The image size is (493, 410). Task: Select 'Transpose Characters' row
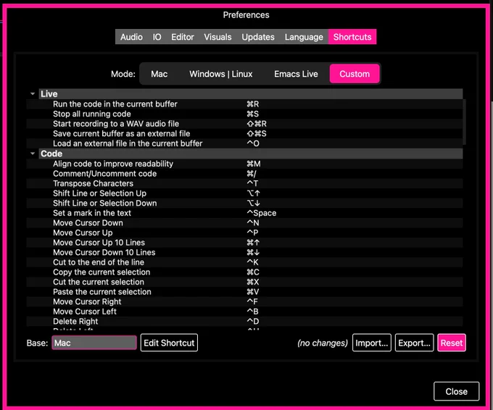click(x=244, y=183)
